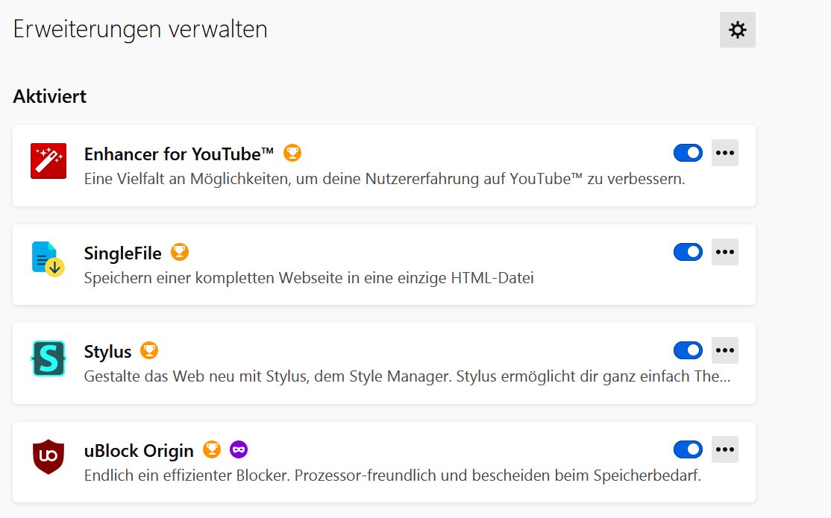
Task: Click the trophy badge beside Stylus
Action: point(149,350)
